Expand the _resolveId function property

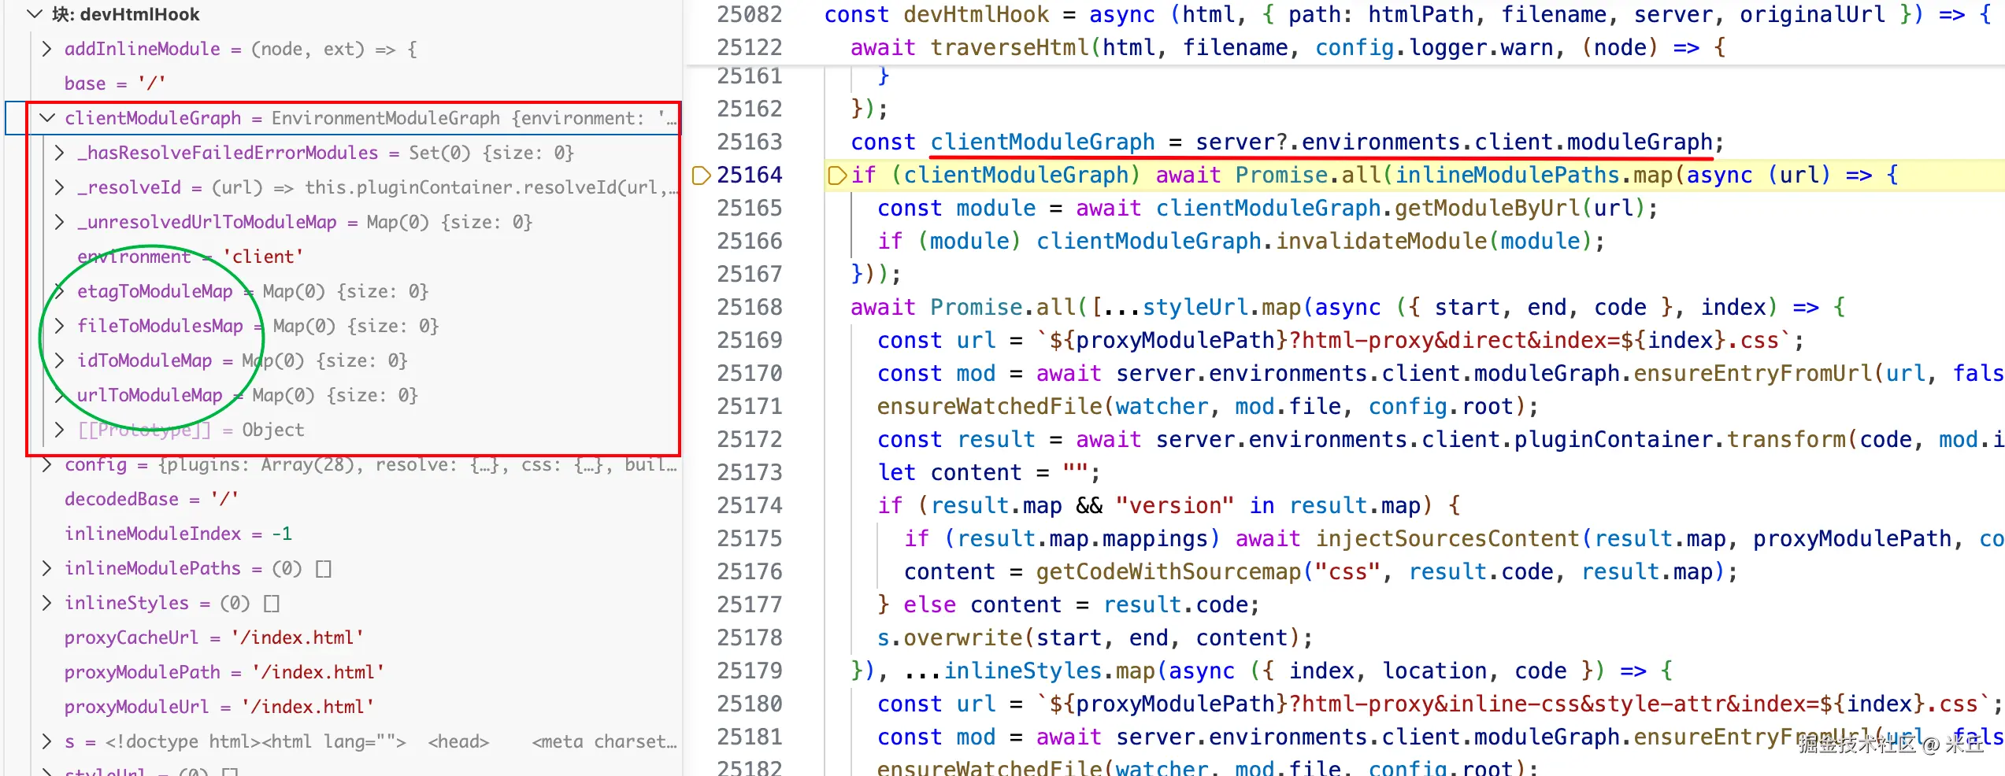(x=60, y=187)
